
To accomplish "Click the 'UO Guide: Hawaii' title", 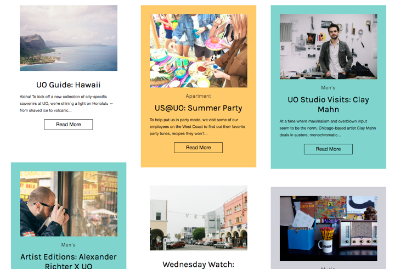I will coord(69,85).
